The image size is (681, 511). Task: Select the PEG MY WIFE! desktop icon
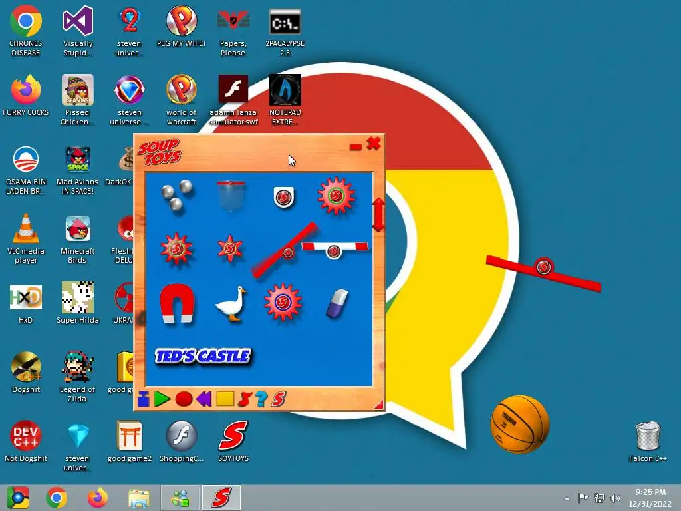[181, 27]
